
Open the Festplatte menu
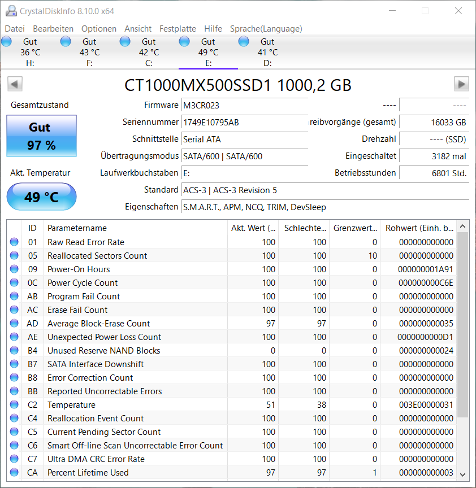[178, 29]
